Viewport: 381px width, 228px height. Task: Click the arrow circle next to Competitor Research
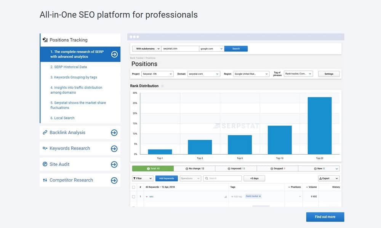(x=114, y=180)
